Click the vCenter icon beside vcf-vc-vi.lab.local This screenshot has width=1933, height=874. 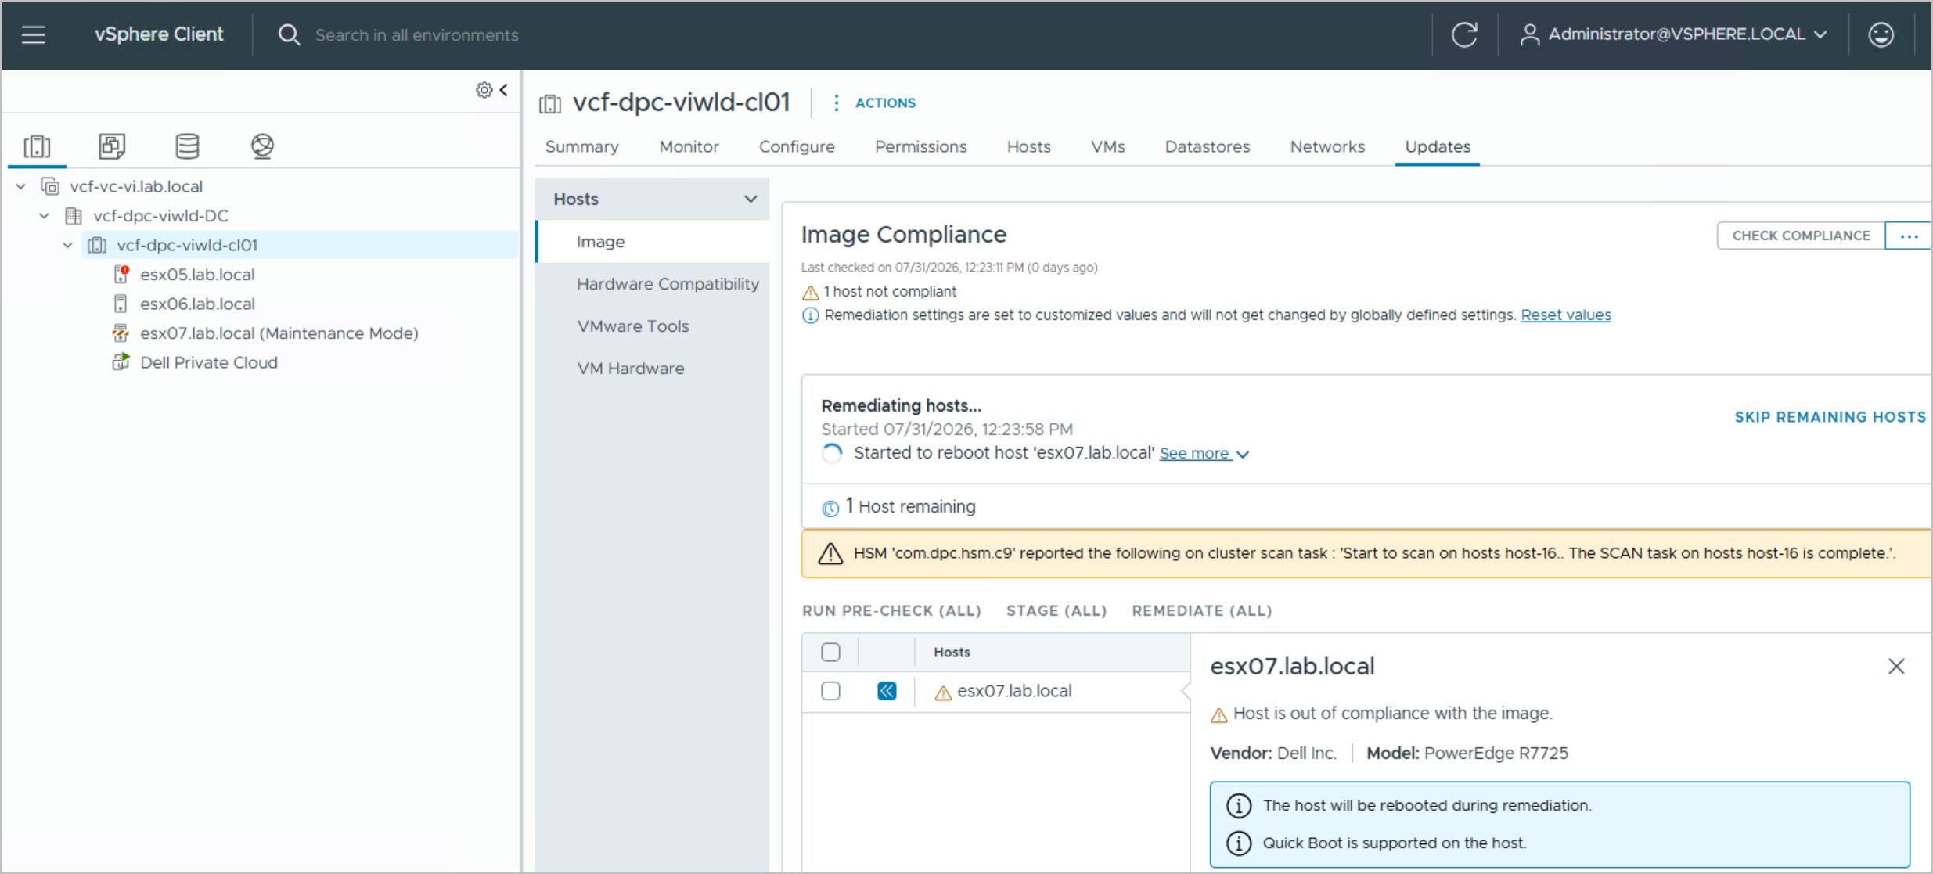[x=50, y=186]
